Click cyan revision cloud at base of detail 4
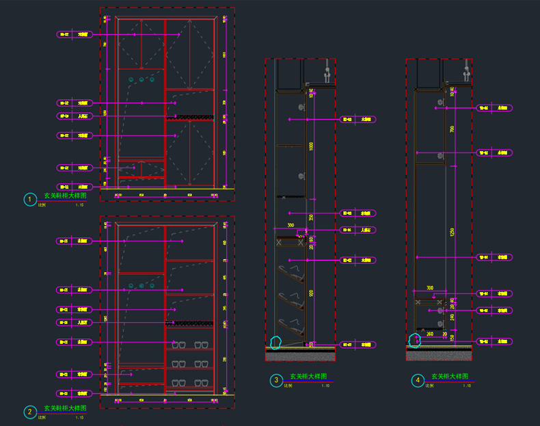This screenshot has height=426, width=540. pyautogui.click(x=415, y=341)
